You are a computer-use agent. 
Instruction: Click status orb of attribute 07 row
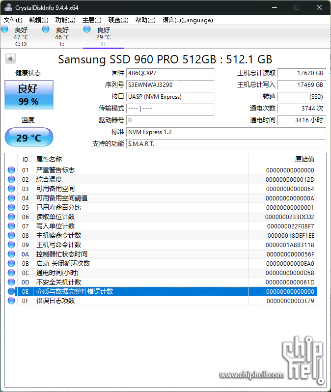[11, 226]
